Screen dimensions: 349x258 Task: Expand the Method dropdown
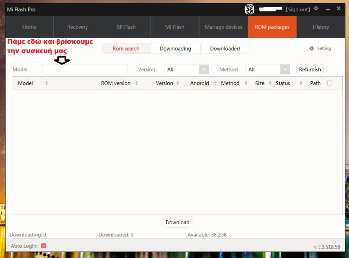[285, 69]
